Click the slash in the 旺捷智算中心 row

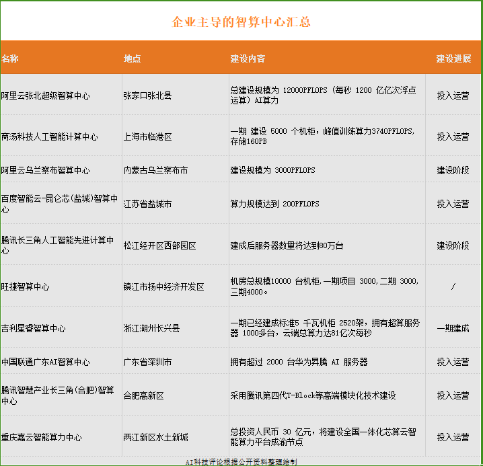[453, 286]
